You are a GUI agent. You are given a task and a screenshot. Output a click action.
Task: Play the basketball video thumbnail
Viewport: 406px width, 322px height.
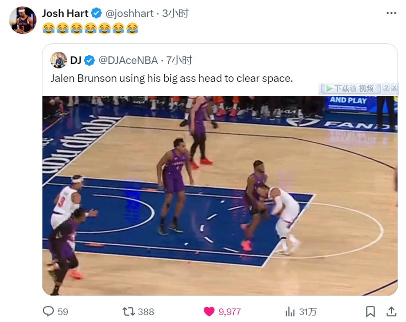tap(220, 195)
